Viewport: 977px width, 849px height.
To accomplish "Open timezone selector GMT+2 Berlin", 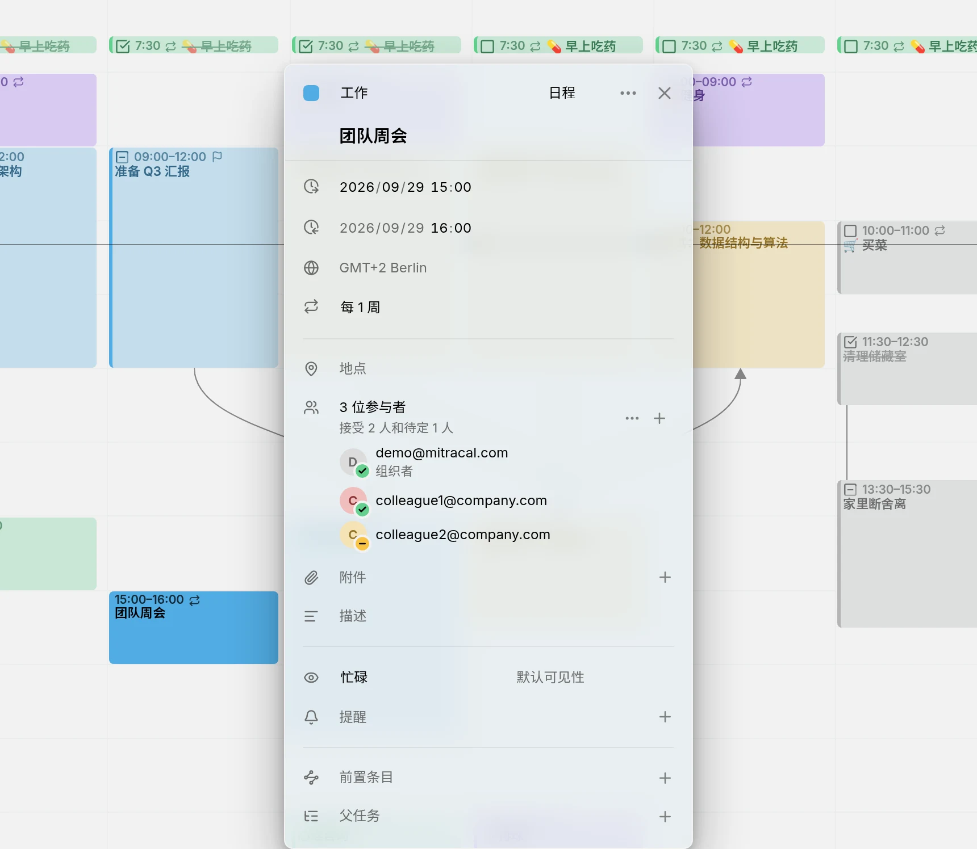I will tap(383, 268).
